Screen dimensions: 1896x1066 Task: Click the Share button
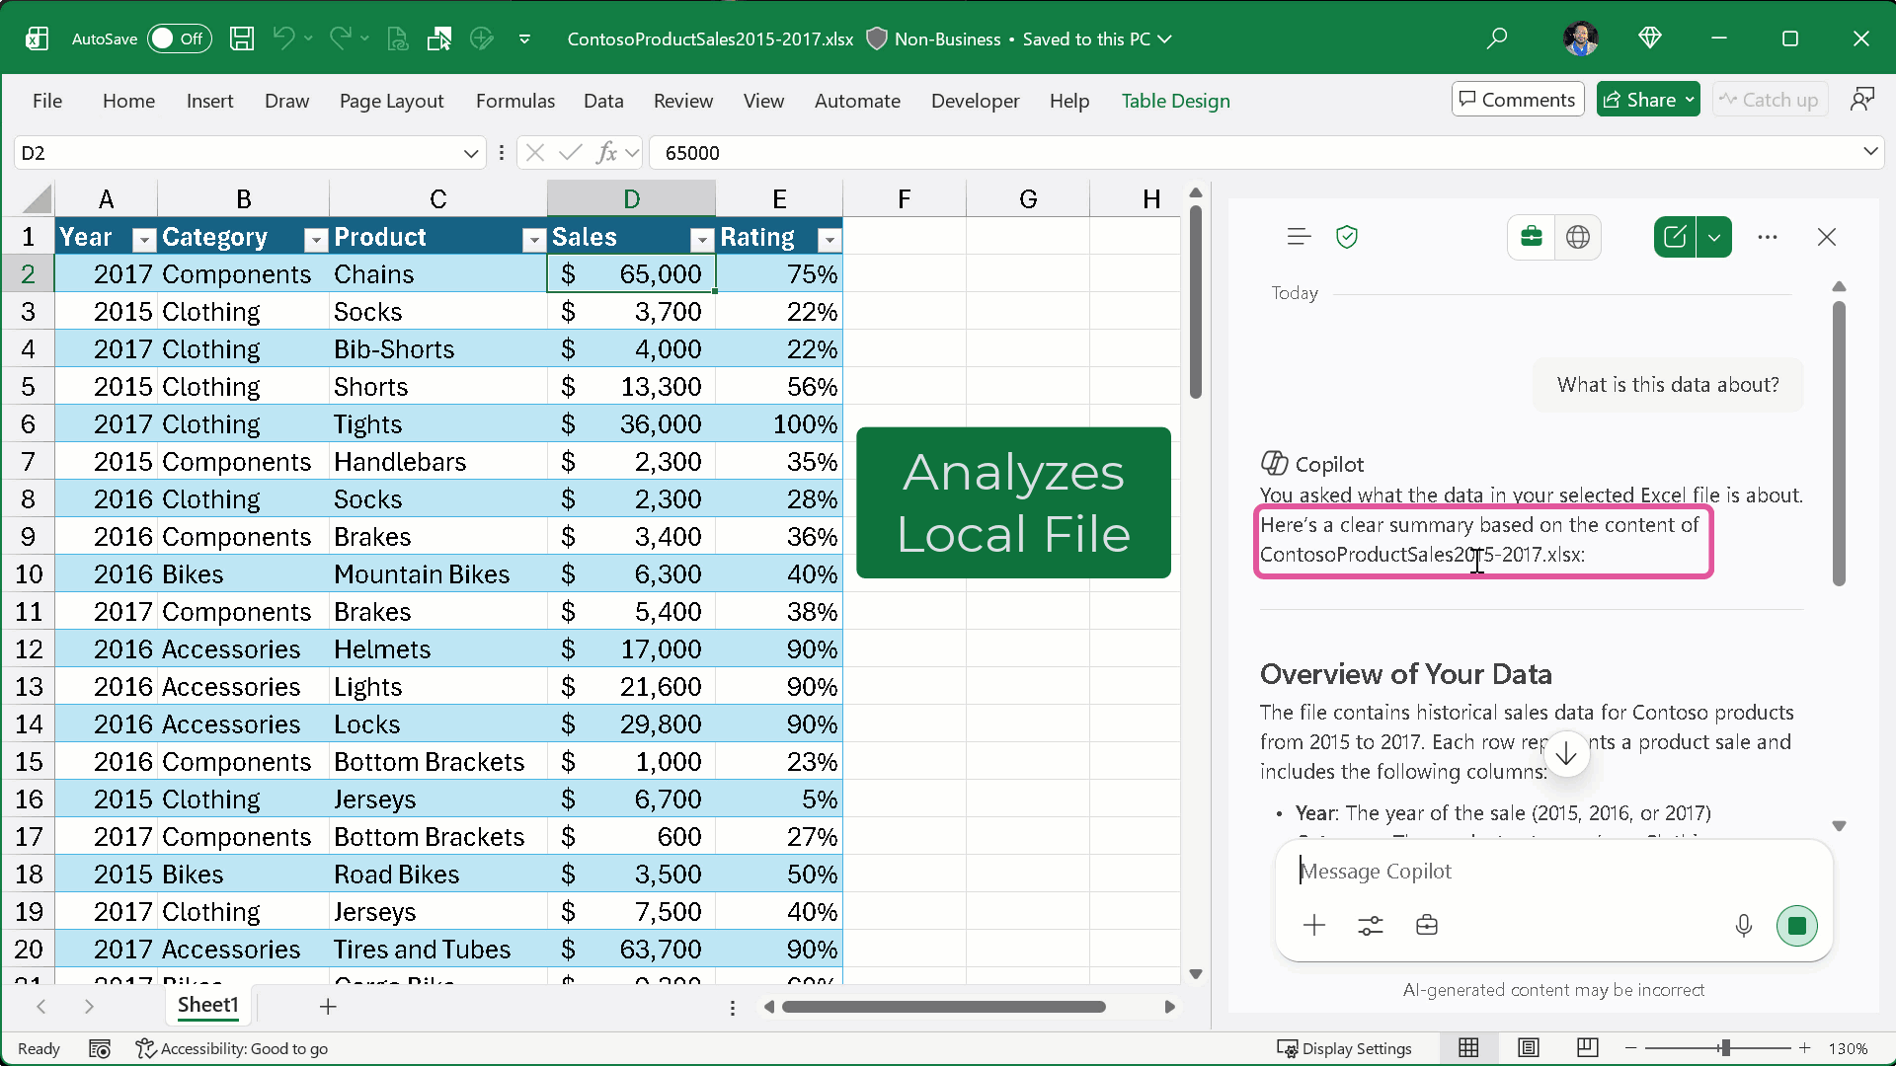click(x=1647, y=99)
